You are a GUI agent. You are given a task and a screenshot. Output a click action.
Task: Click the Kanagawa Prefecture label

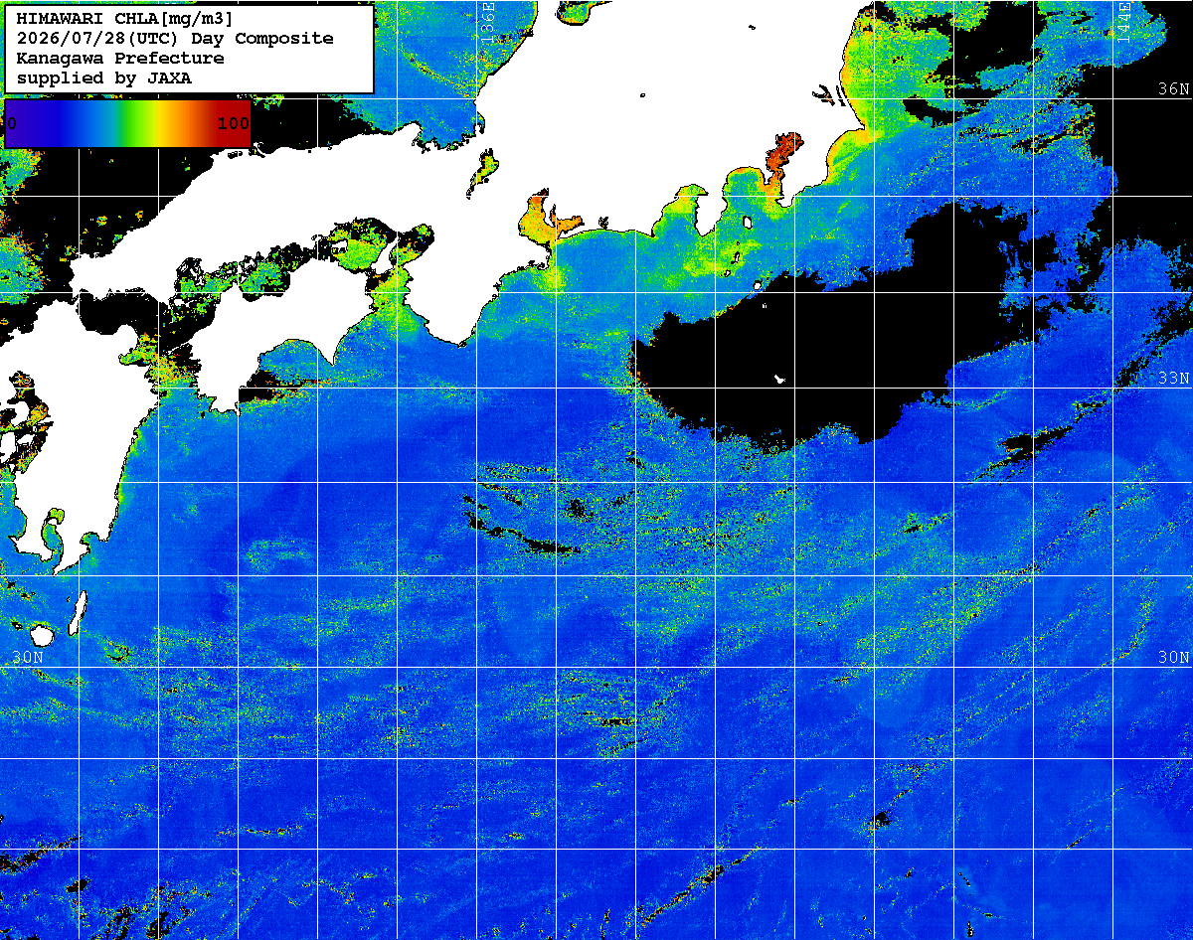pyautogui.click(x=120, y=59)
